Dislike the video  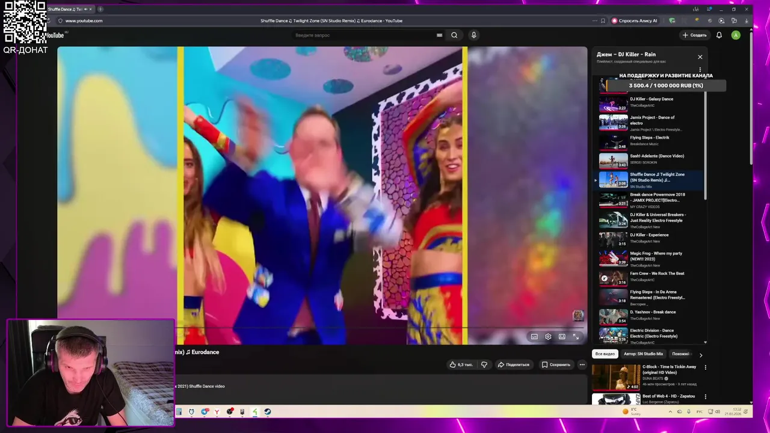pyautogui.click(x=484, y=364)
